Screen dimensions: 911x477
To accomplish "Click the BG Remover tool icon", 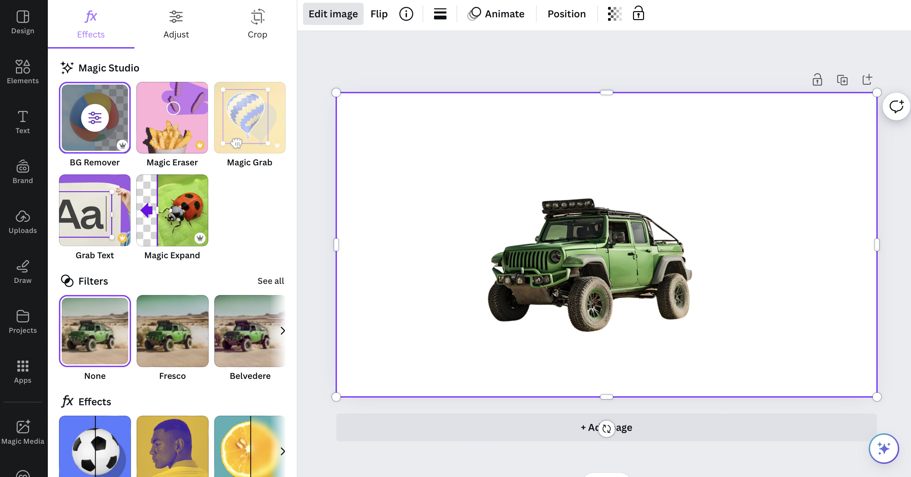I will 95,118.
